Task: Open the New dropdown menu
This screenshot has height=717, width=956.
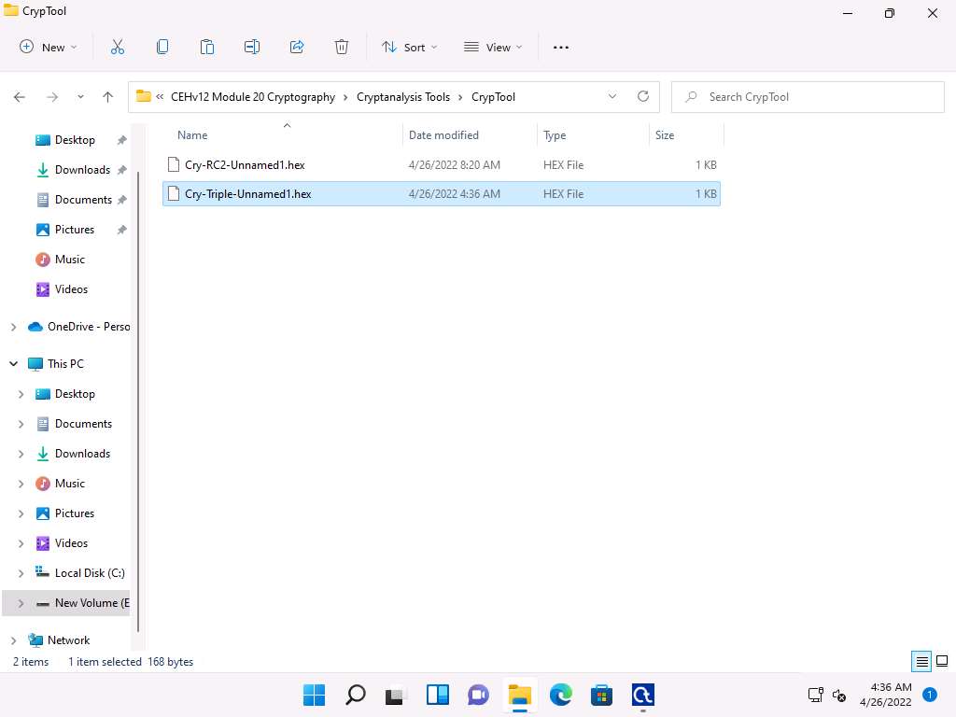Action: coord(49,47)
